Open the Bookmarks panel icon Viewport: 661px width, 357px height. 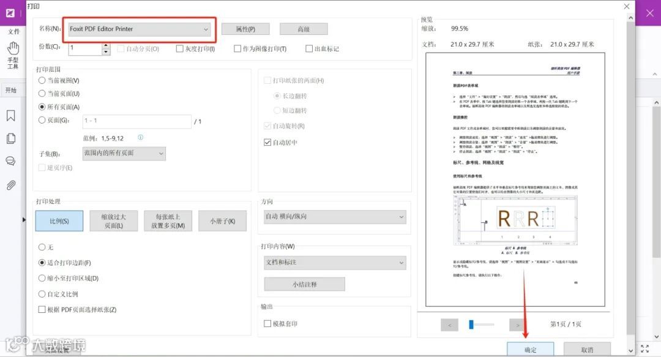[11, 116]
